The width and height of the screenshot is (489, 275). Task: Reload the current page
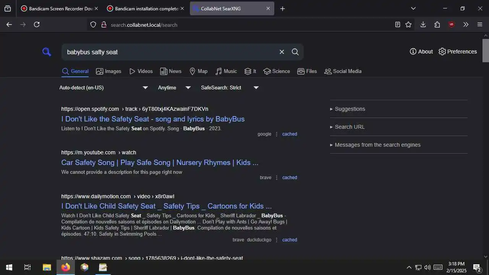pos(37,24)
